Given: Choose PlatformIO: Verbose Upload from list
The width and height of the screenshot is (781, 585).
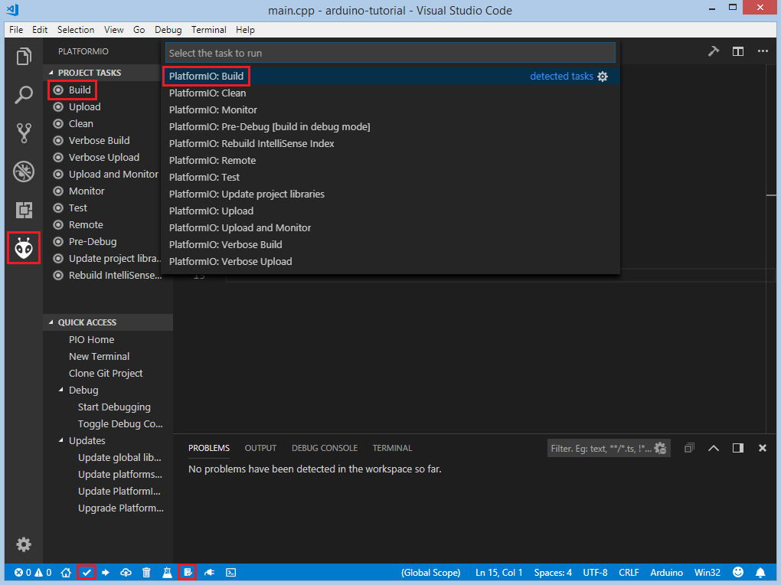Looking at the screenshot, I should [391, 262].
